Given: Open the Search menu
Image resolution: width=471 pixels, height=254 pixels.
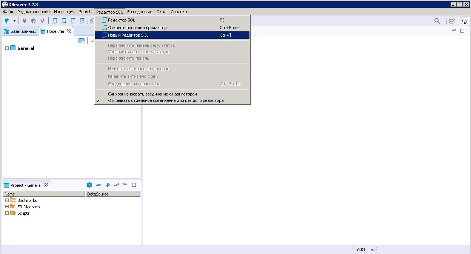Looking at the screenshot, I should [x=85, y=12].
